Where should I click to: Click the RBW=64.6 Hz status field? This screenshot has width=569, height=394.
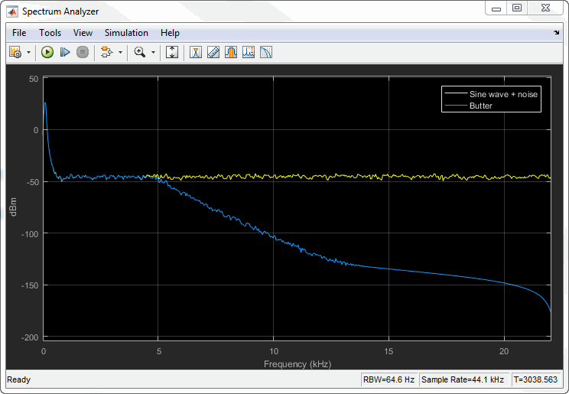coord(389,379)
